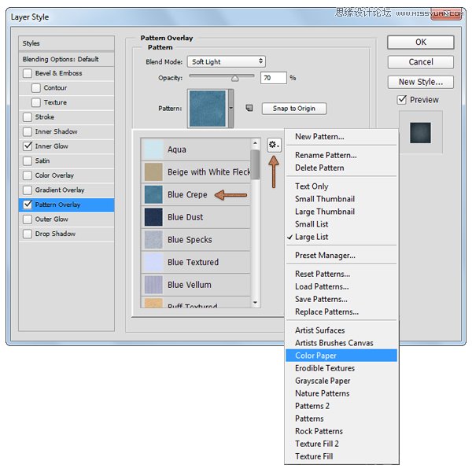Click the pattern picker gear settings icon
The image size is (472, 472).
274,145
